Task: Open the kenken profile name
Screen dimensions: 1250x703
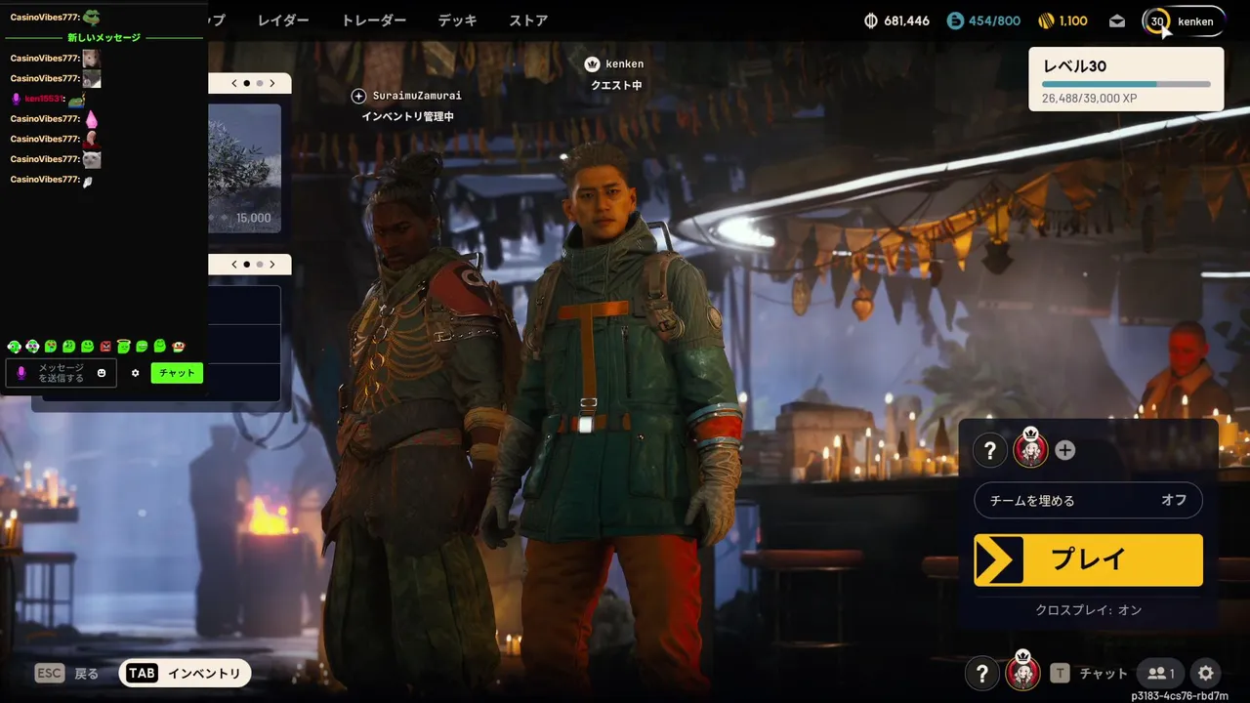Action: coord(1195,21)
